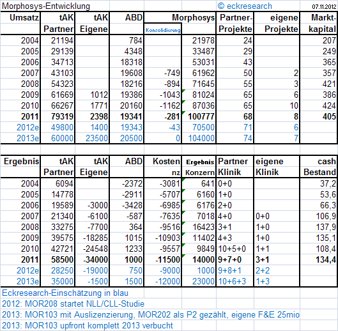338x331 pixels.
Task: Select the date cell 07.11.2012
Action: (x=324, y=6)
